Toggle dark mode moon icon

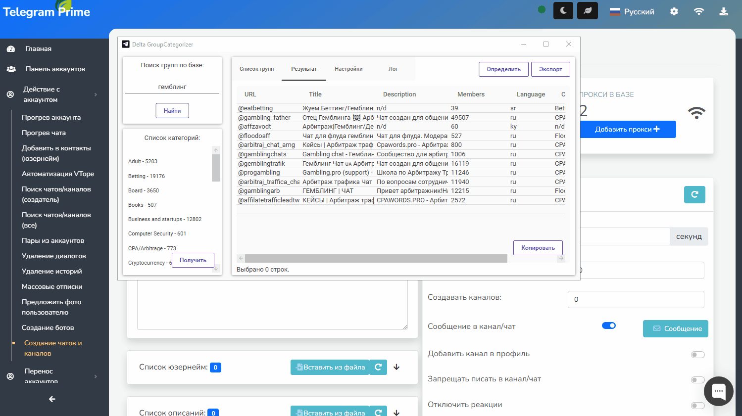[563, 11]
